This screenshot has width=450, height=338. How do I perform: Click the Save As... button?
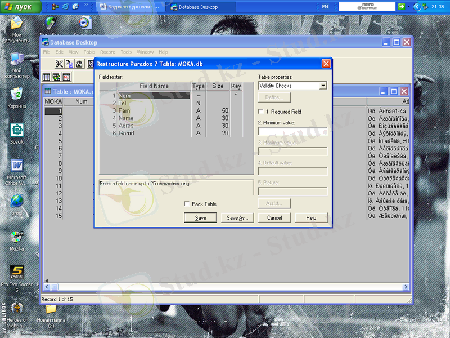tap(237, 217)
